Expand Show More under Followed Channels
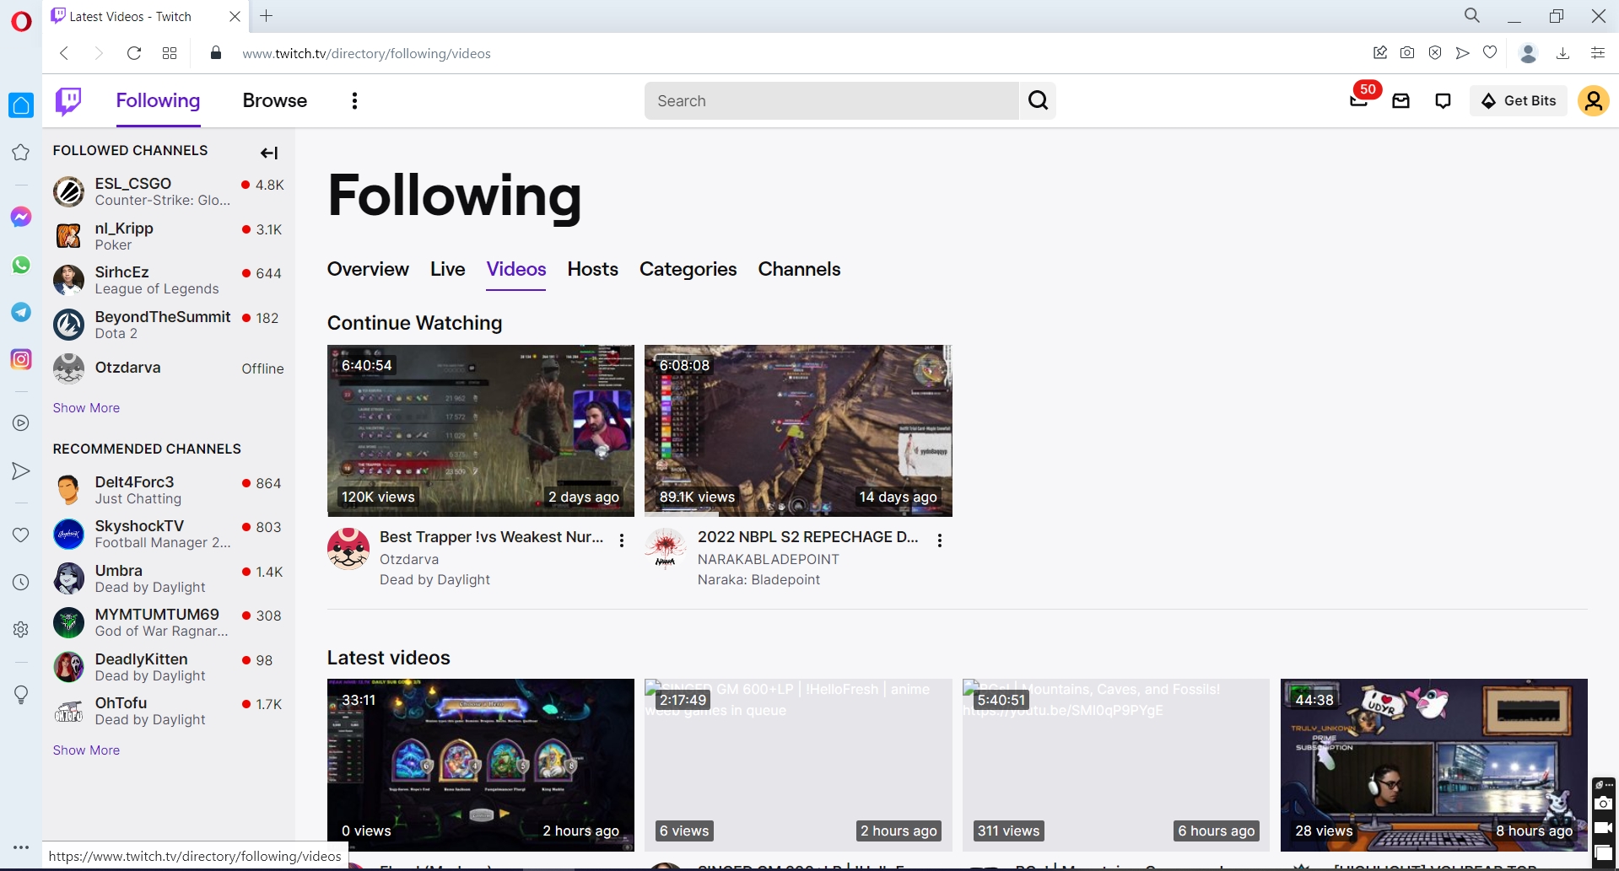This screenshot has height=871, width=1619. (x=85, y=407)
